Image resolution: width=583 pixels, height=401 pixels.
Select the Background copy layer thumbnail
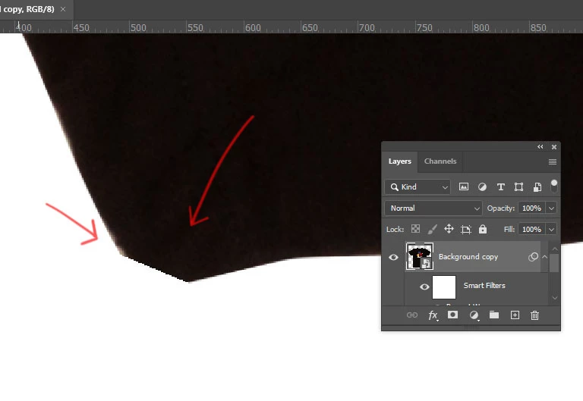tap(419, 256)
